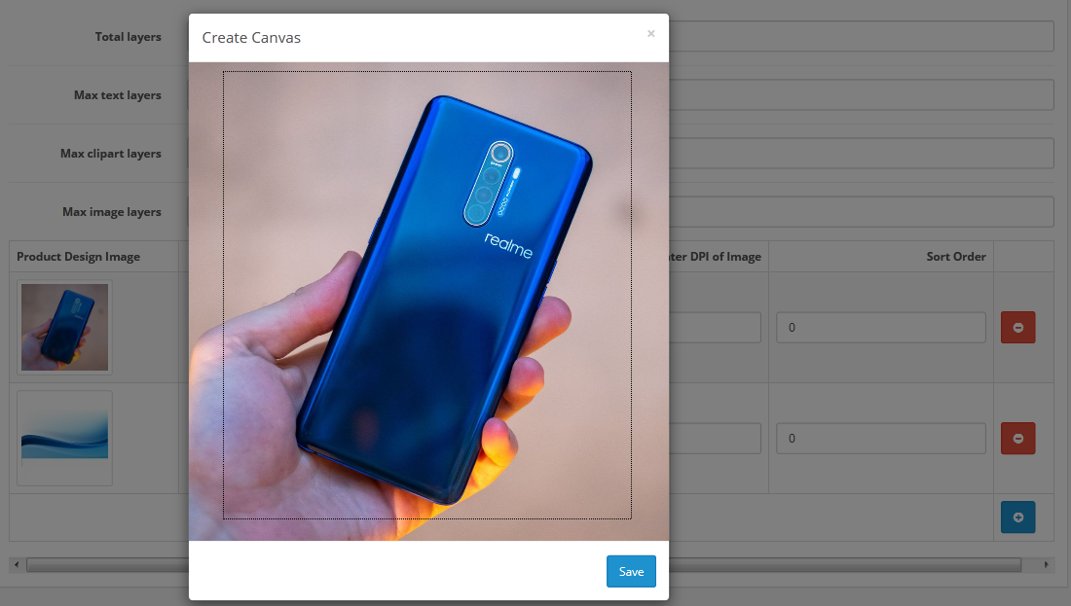The width and height of the screenshot is (1071, 606).
Task: Click the DPI input in the wave image row
Action: tap(715, 438)
